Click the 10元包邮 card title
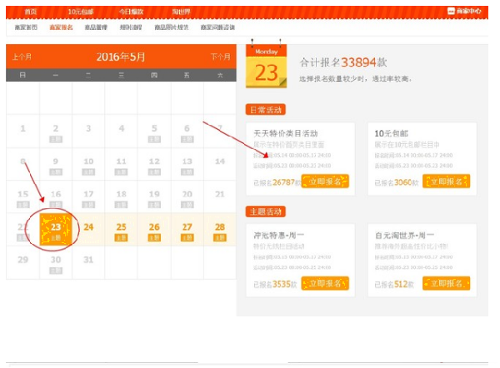This screenshot has height=368, width=500. coord(392,133)
